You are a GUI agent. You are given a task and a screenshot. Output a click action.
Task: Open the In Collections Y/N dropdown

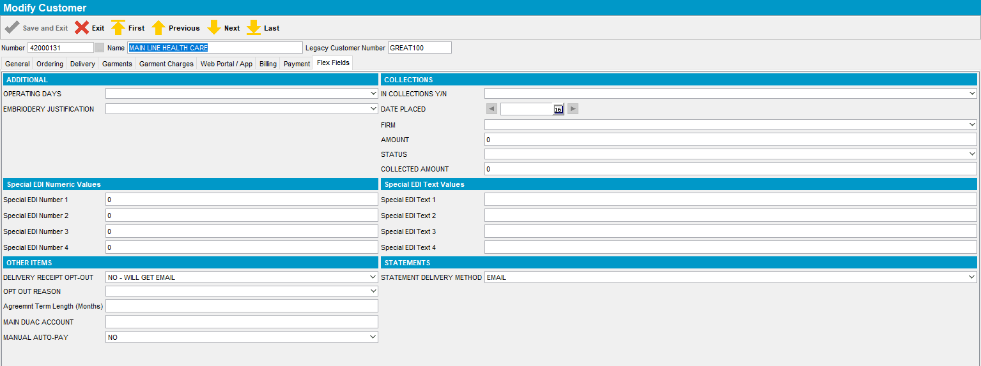click(972, 94)
